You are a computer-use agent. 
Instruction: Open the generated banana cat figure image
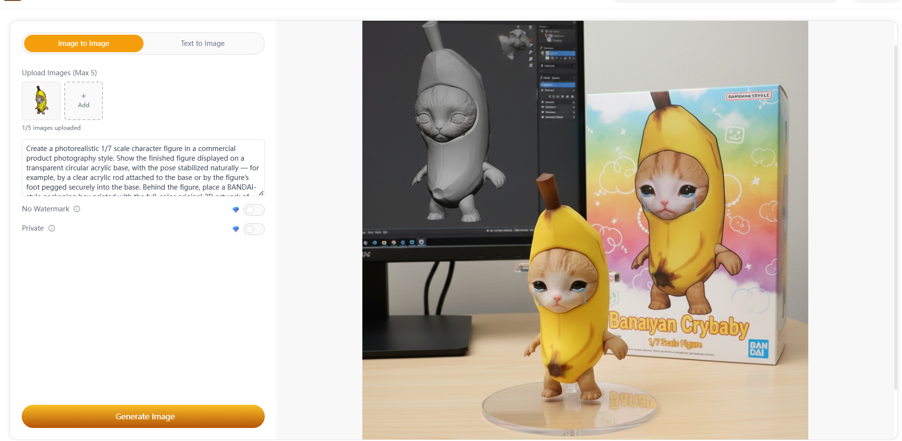pos(585,230)
